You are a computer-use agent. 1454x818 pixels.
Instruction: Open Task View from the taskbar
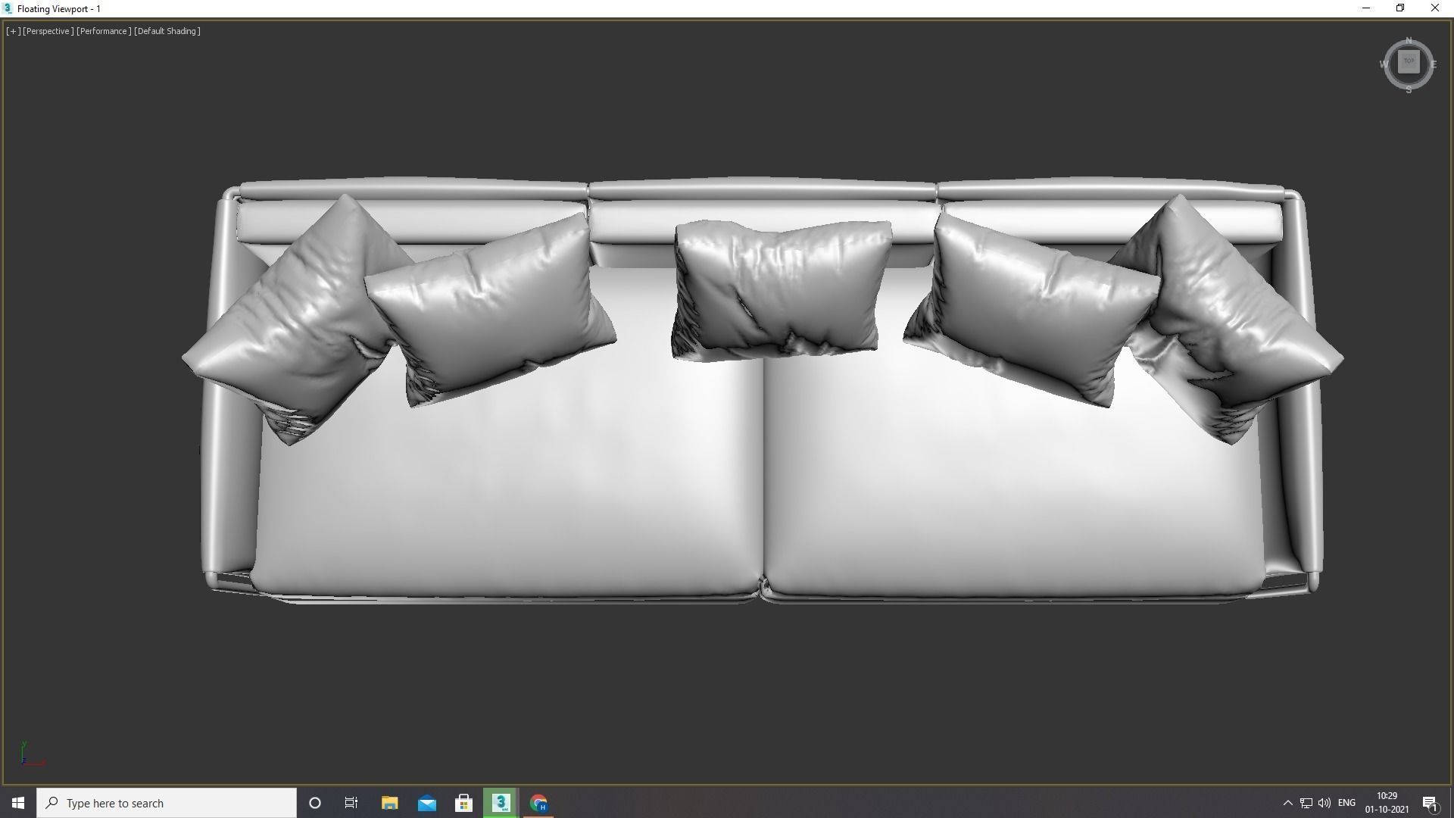(351, 803)
